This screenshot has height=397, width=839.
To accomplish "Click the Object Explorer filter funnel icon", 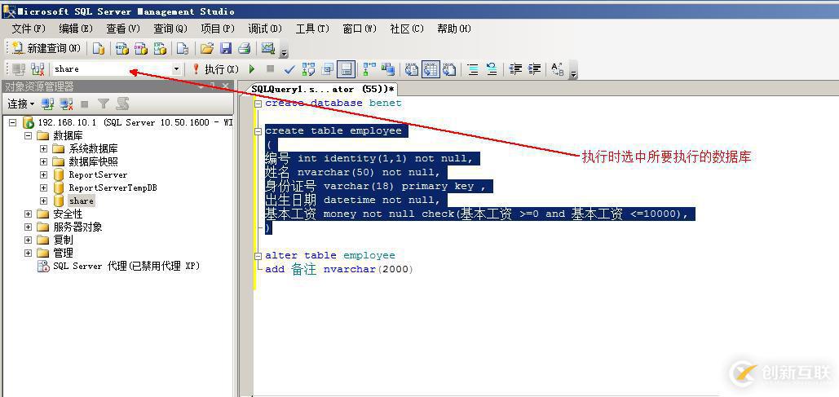I will 104,104.
